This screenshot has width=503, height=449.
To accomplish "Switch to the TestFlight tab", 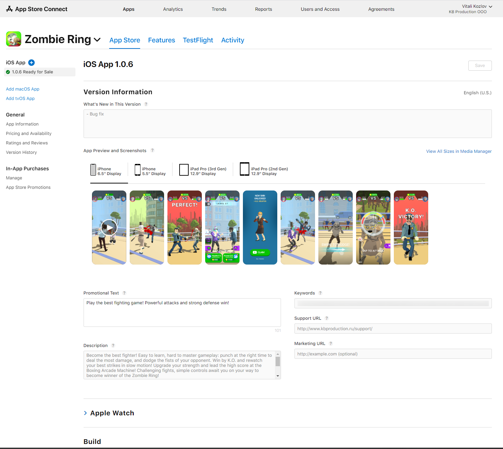I will (198, 40).
